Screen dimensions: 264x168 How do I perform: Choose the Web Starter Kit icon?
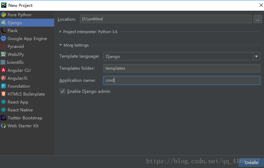[3, 126]
